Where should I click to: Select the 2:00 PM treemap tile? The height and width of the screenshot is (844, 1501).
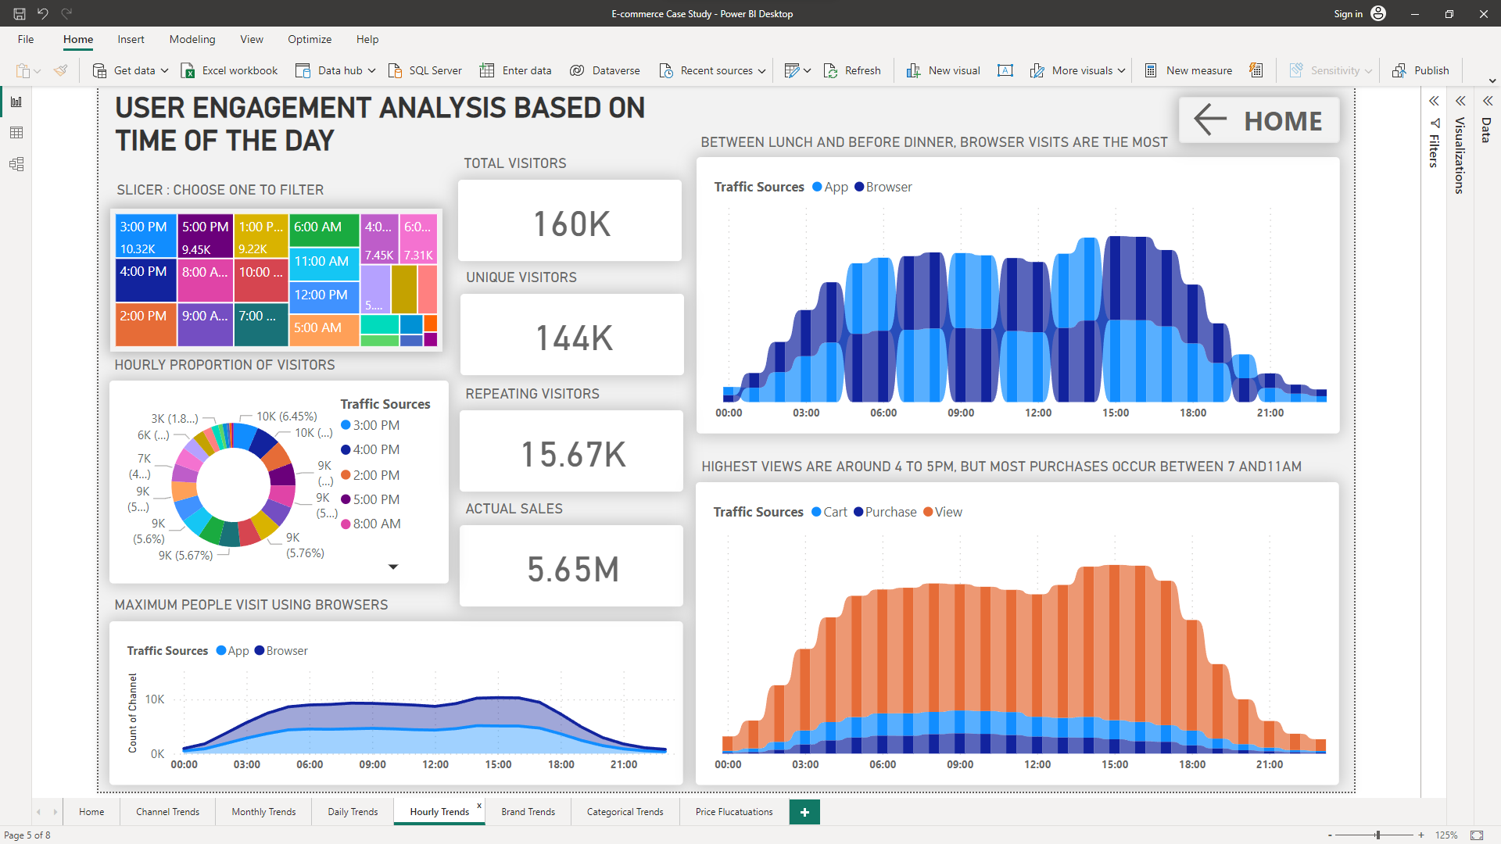point(145,325)
